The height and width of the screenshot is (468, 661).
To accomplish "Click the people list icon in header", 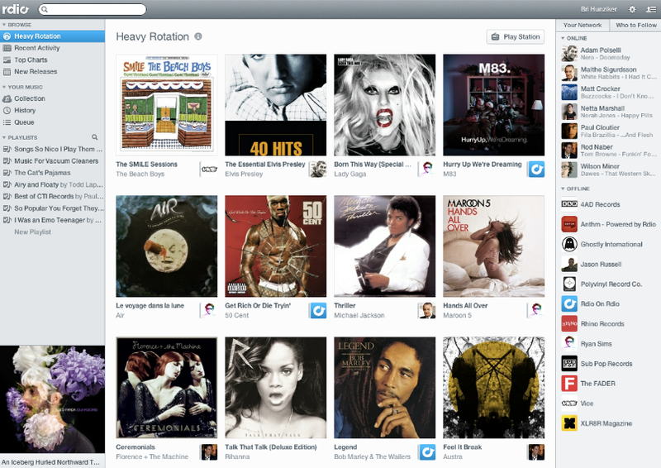I will pyautogui.click(x=650, y=9).
